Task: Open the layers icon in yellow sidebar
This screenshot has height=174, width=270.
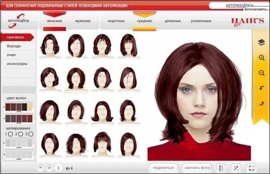Action: coord(261,42)
